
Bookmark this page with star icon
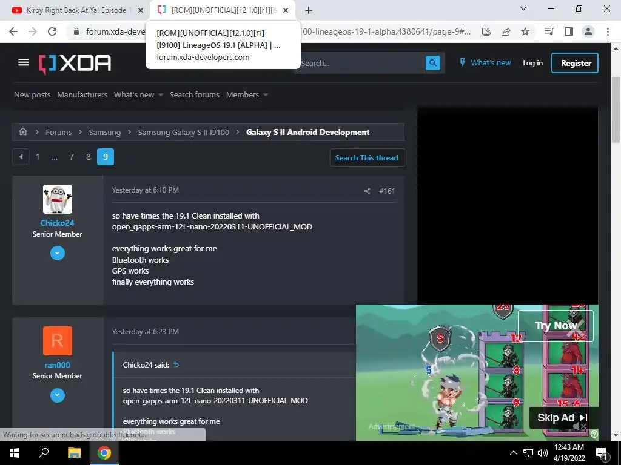(525, 31)
